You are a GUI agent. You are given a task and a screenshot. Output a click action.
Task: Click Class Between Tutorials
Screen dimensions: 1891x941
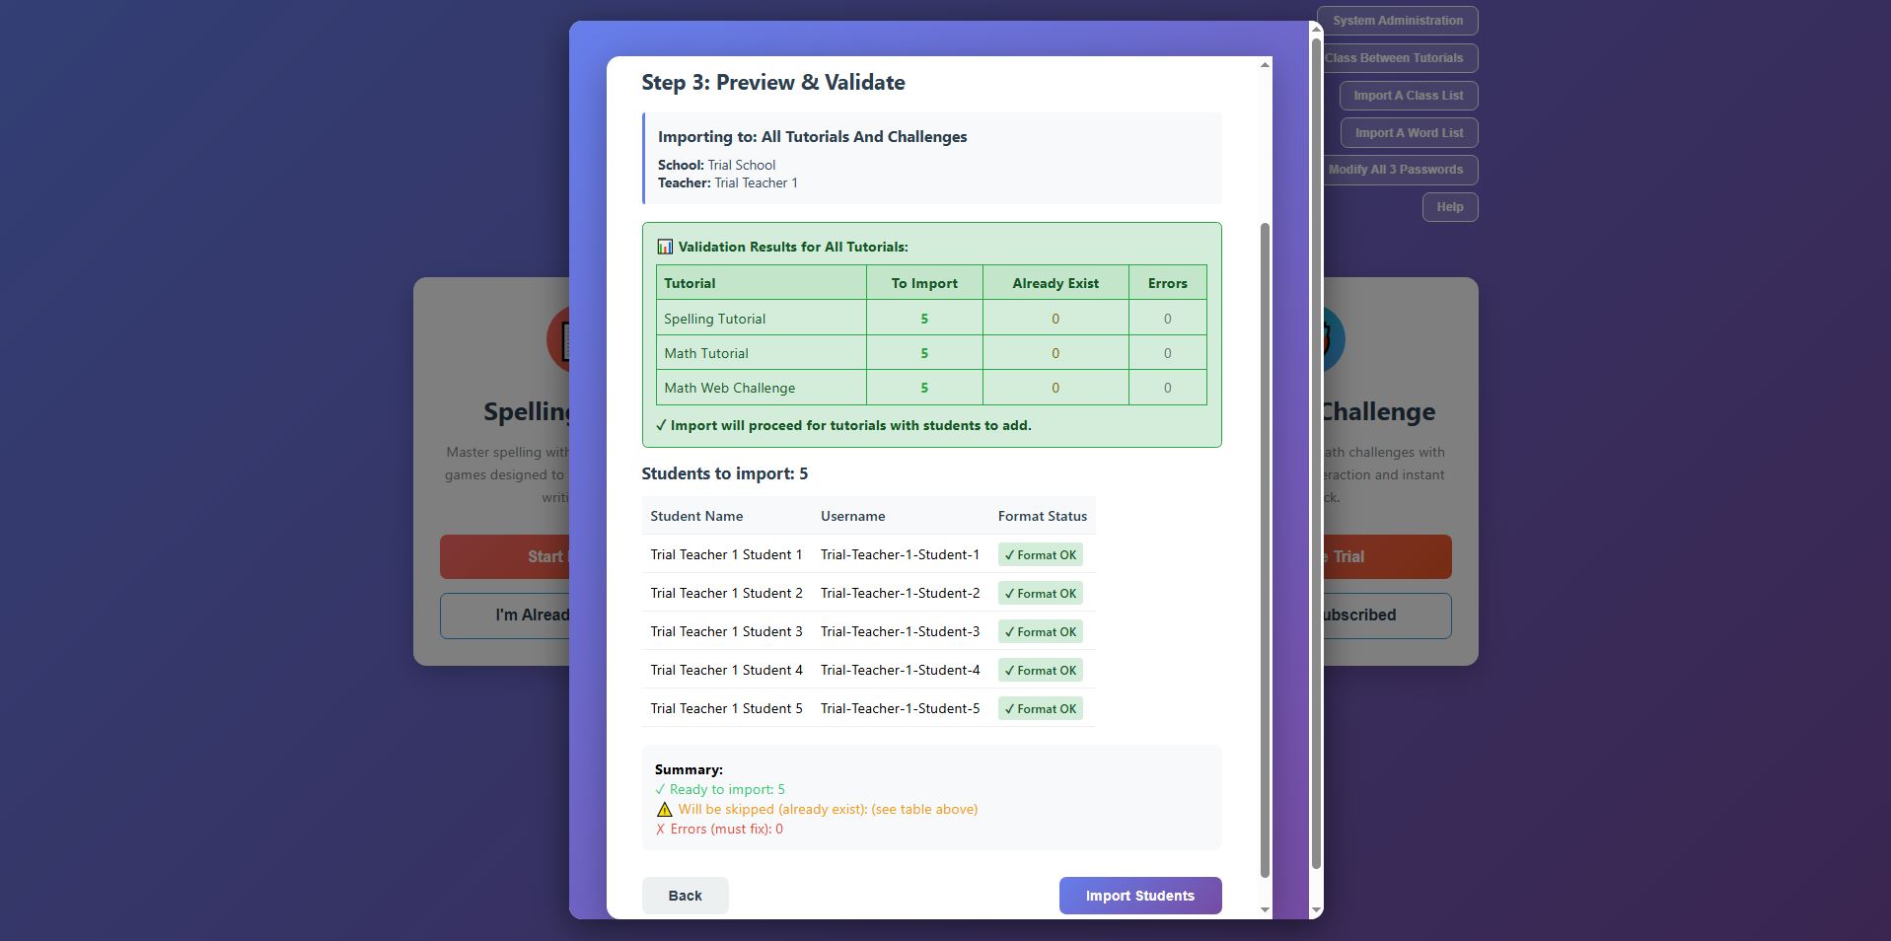coord(1396,57)
